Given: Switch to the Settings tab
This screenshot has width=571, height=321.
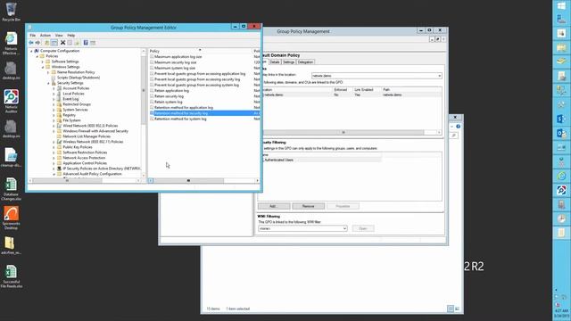Looking at the screenshot, I should tap(288, 62).
